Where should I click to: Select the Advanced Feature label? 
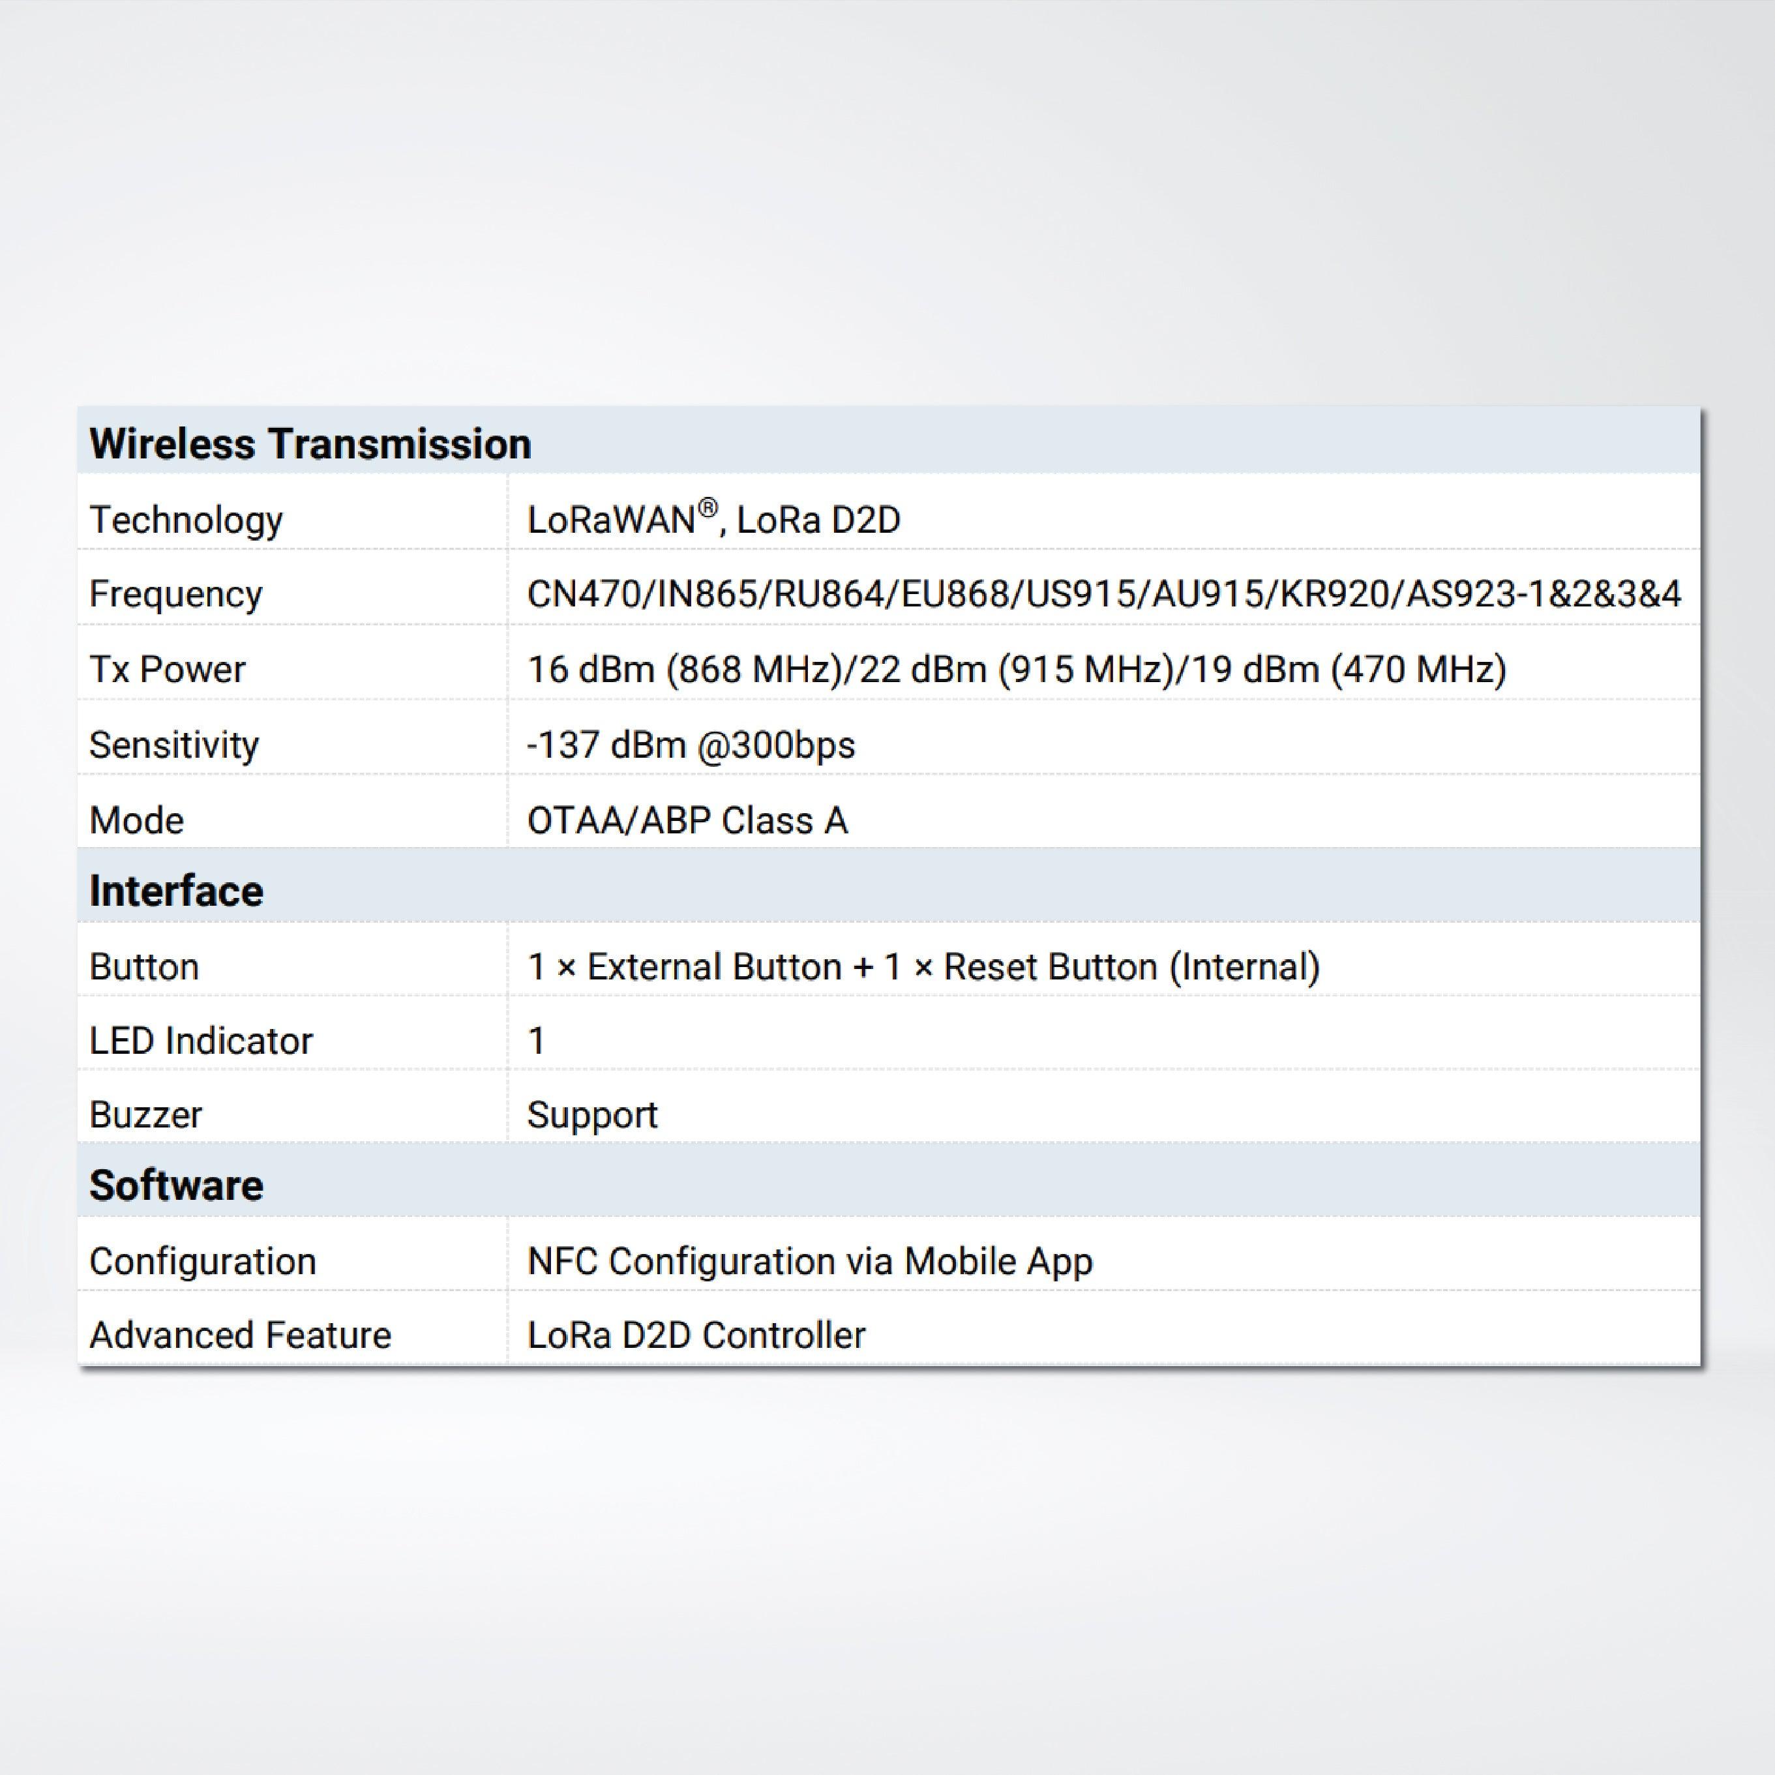point(240,1335)
